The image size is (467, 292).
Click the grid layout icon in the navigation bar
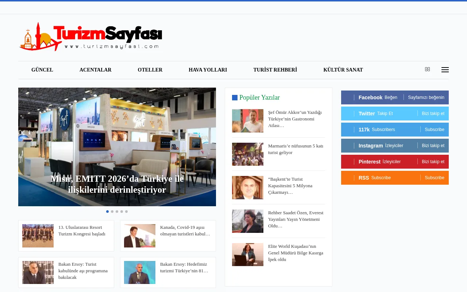(x=427, y=69)
